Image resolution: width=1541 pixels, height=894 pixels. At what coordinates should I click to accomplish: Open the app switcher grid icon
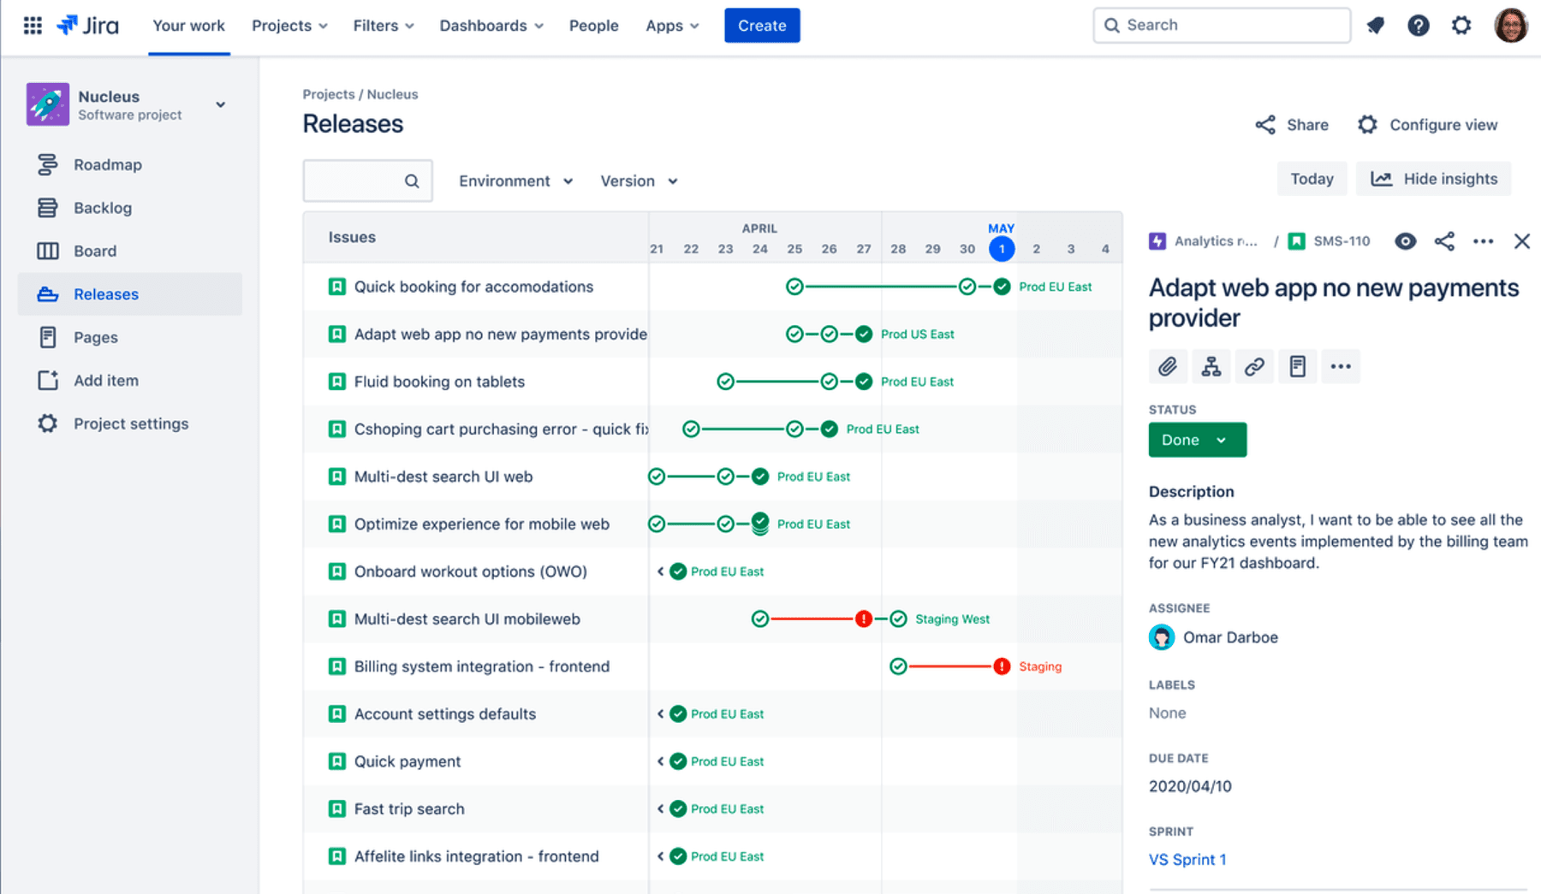(x=32, y=25)
